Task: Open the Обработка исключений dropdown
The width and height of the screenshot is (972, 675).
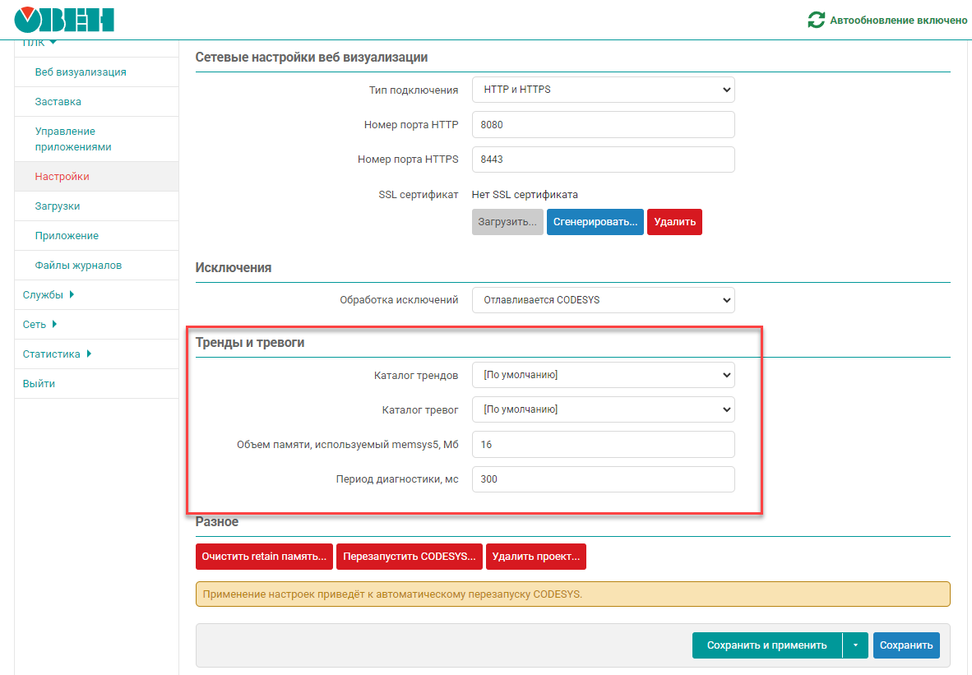Action: tap(603, 300)
